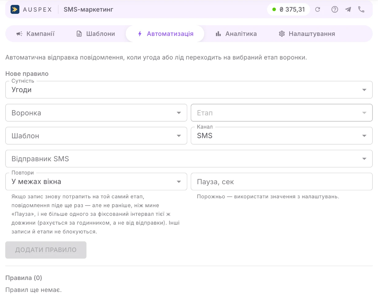Viewport: 378px width, 299px height.
Task: Select the Автоматизація tab
Action: (x=165, y=34)
